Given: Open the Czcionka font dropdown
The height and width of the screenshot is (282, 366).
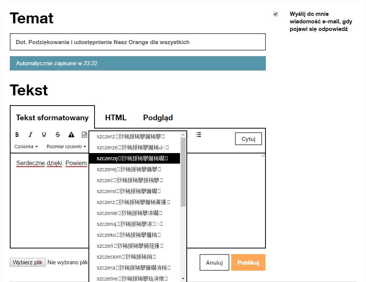Looking at the screenshot, I should (26, 147).
